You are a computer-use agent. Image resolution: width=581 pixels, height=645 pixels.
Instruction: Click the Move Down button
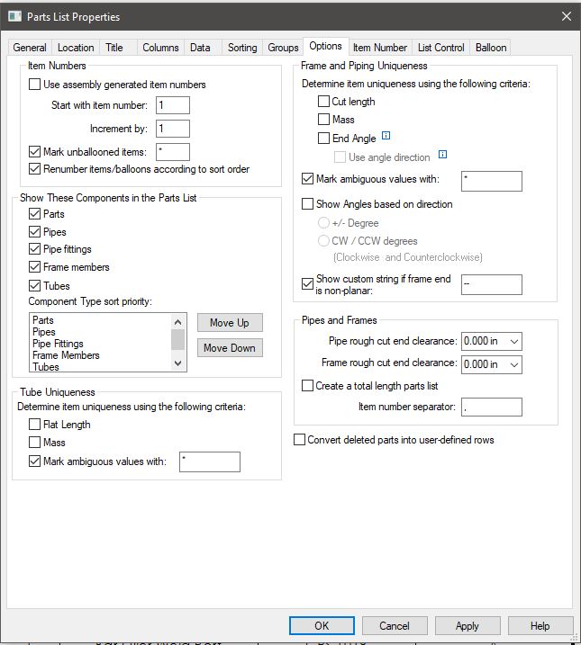point(230,348)
